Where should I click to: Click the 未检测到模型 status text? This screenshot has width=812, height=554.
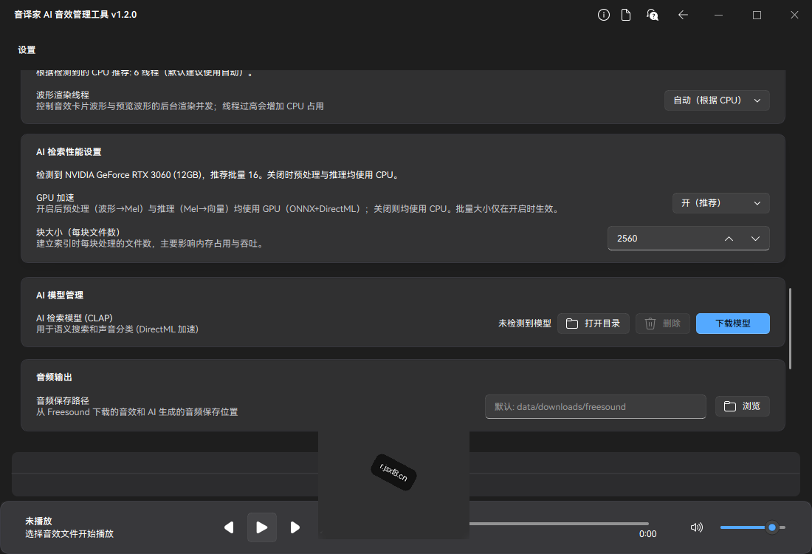click(525, 324)
